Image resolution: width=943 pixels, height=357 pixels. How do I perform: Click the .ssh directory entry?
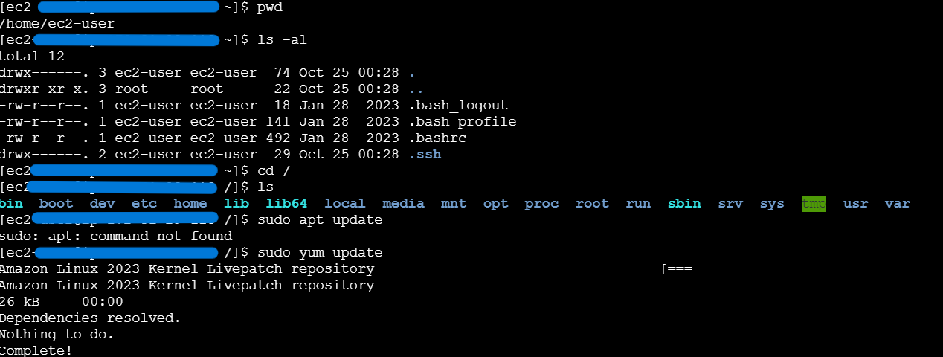tap(425, 155)
